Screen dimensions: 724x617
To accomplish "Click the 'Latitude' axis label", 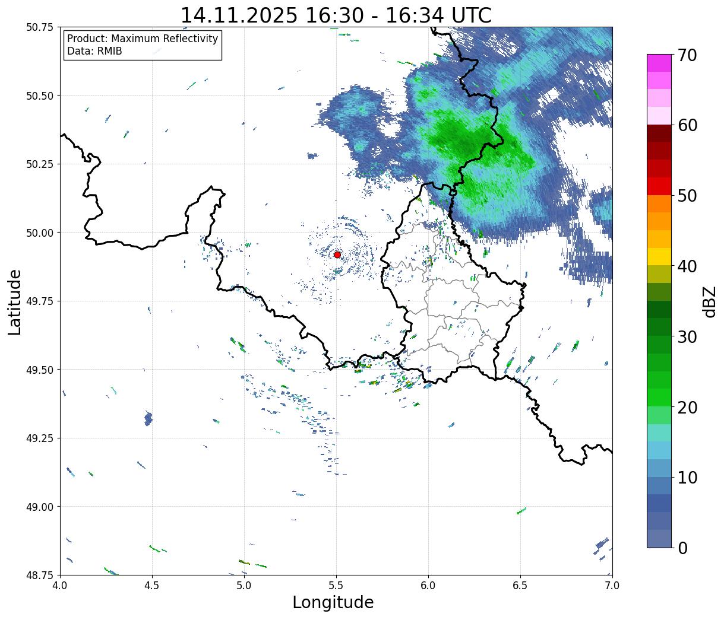I will 15,302.
